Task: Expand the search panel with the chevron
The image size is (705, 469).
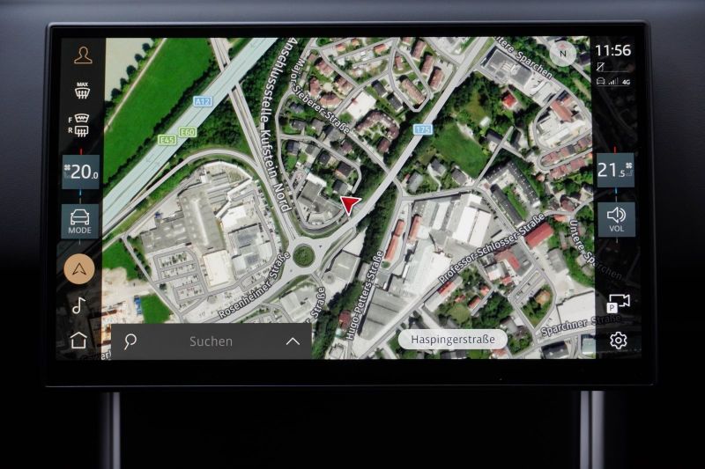Action: tap(293, 341)
